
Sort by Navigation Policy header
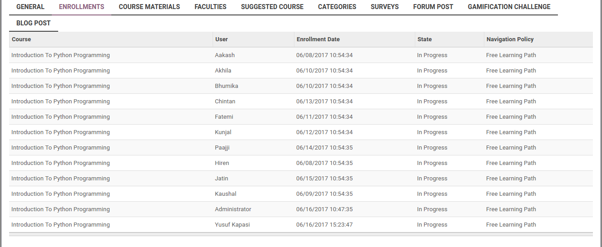click(510, 39)
